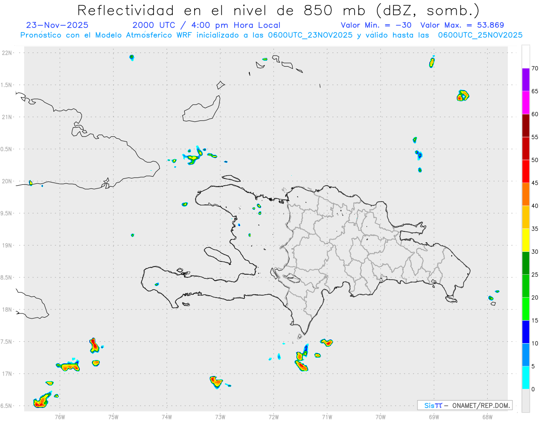Viewport: 547px width, 423px height.
Task: Click the WRF forecast subtitle "Pronóstico con el Modelo Atmosférico WRF"
Action: click(x=107, y=35)
